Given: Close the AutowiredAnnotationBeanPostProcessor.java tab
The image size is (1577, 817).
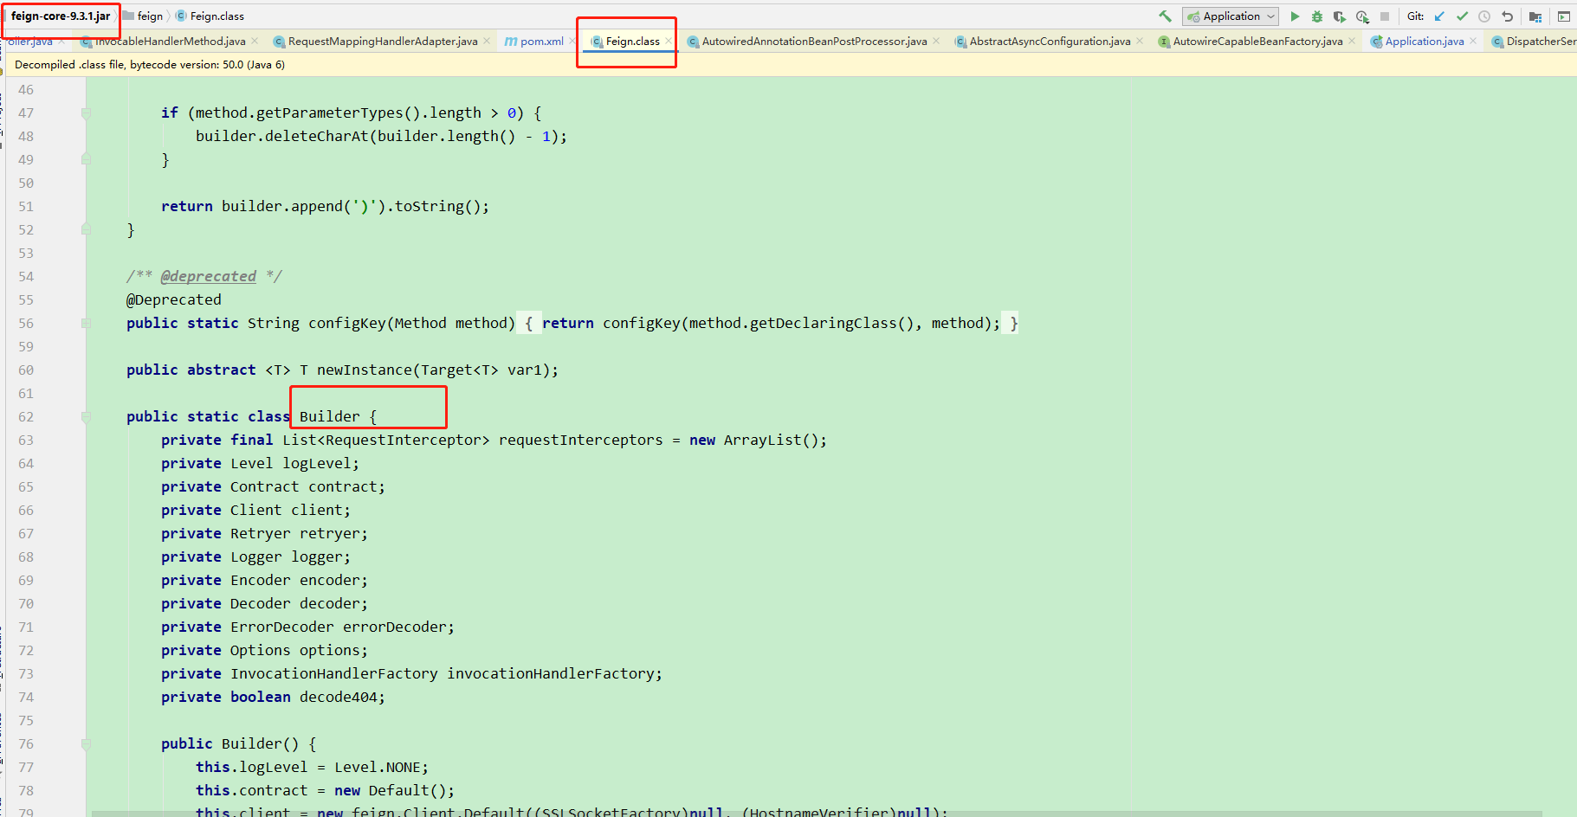Looking at the screenshot, I should 936,41.
